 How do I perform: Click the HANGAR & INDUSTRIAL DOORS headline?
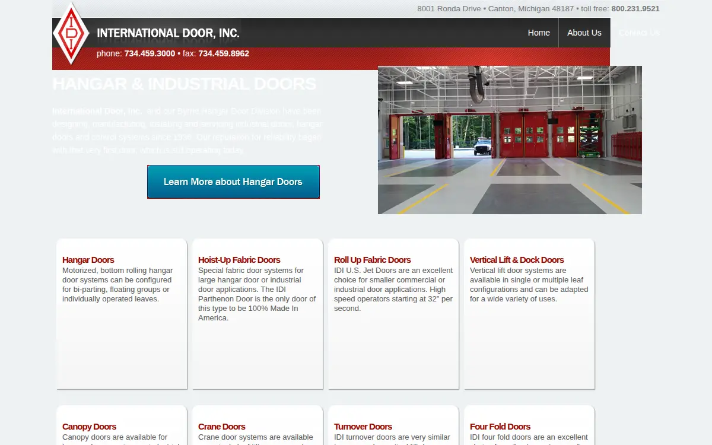(184, 84)
